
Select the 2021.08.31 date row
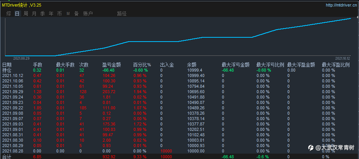179,135
